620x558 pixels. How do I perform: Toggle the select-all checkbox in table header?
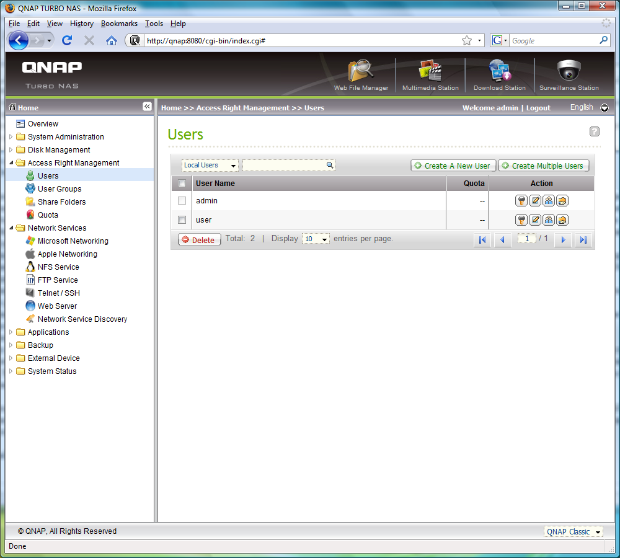[182, 183]
